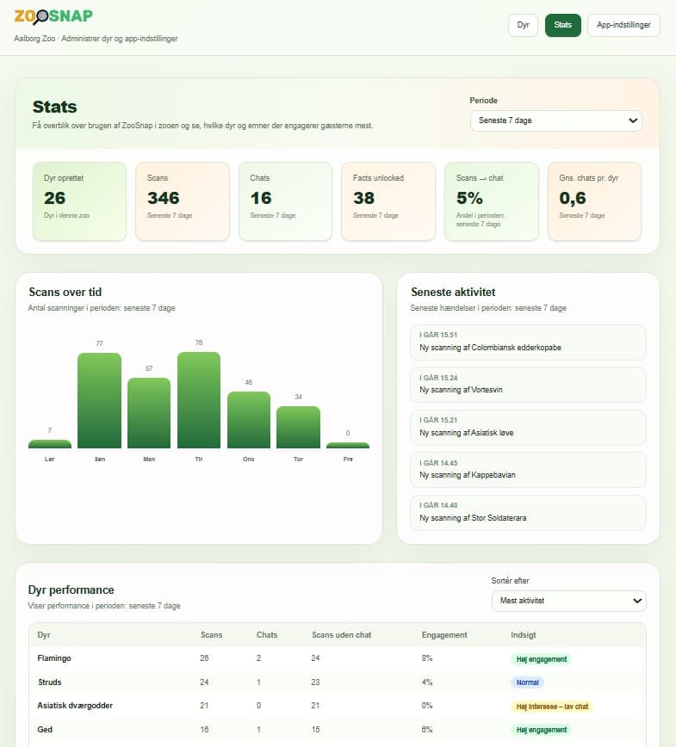Click the Dyr column header
The width and height of the screenshot is (676, 747).
click(x=44, y=635)
